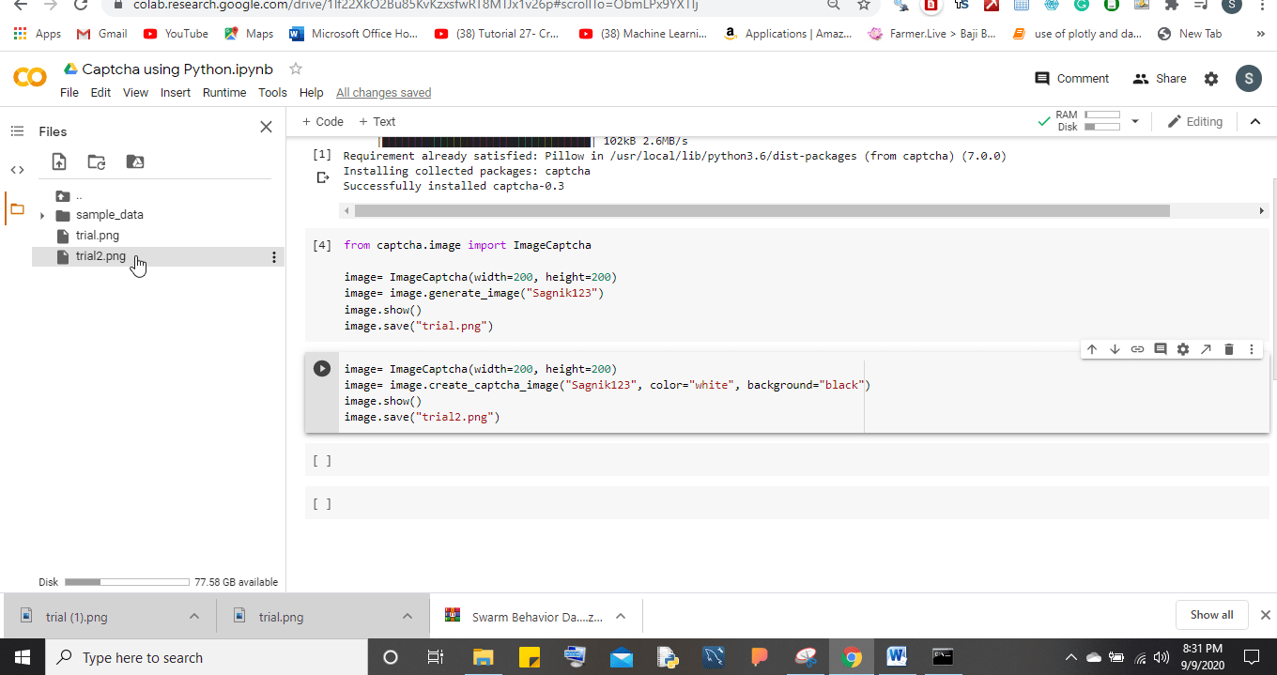Open the sample_data folder options
1277x675 pixels.
(273, 214)
